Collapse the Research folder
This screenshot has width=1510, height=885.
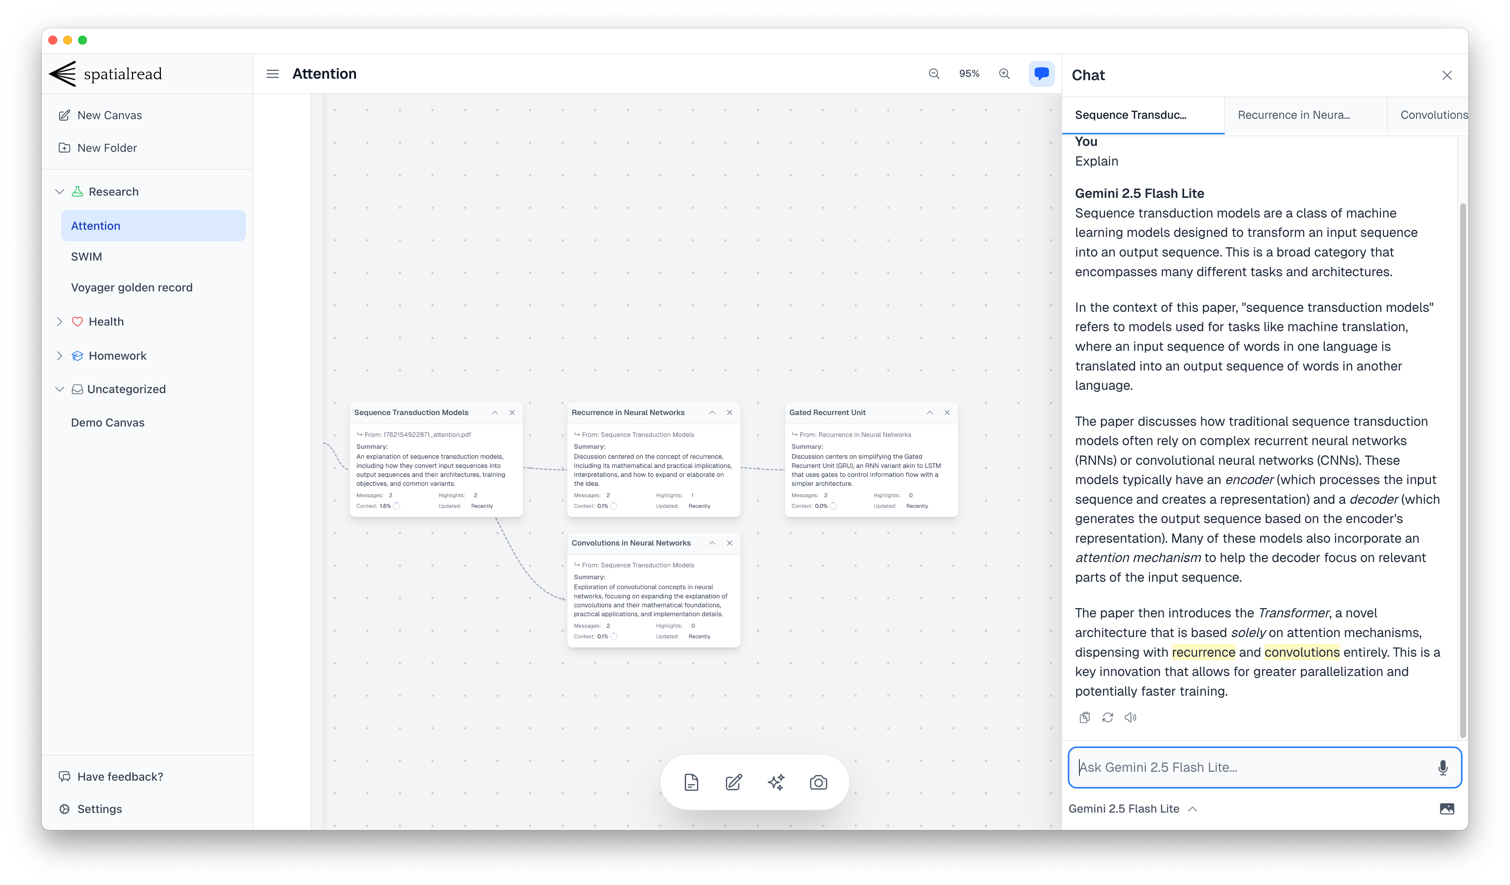click(59, 192)
